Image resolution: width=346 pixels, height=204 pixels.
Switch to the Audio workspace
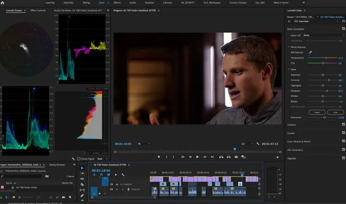tap(133, 3)
